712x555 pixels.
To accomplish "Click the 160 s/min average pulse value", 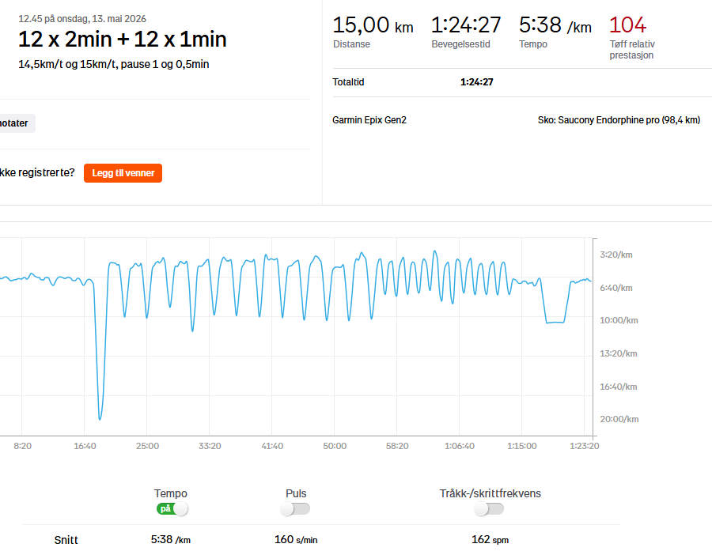I will [296, 539].
